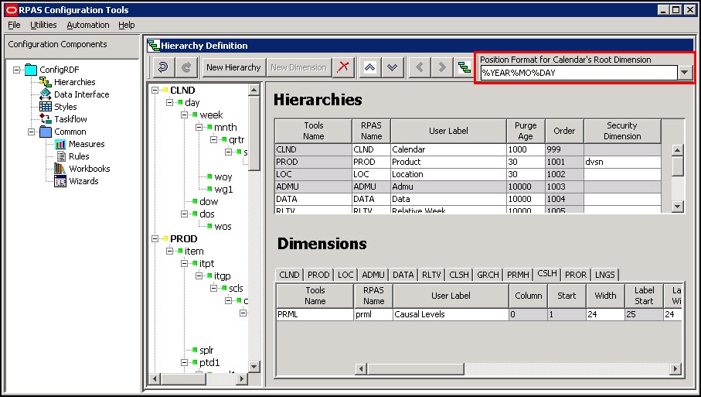The width and height of the screenshot is (701, 397).
Task: Click the DATA row Order 1004 cell
Action: pos(564,199)
